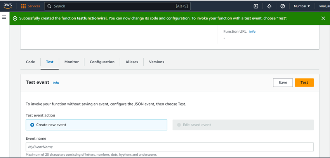The height and width of the screenshot is (158, 330).
Task: Click the search magnifier icon
Action: coord(49,6)
